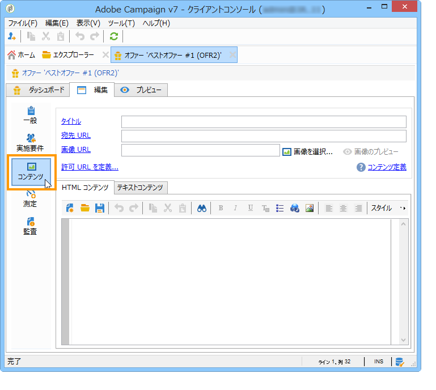Center align text in HTML editor
This screenshot has width=436, height=390.
pos(344,208)
